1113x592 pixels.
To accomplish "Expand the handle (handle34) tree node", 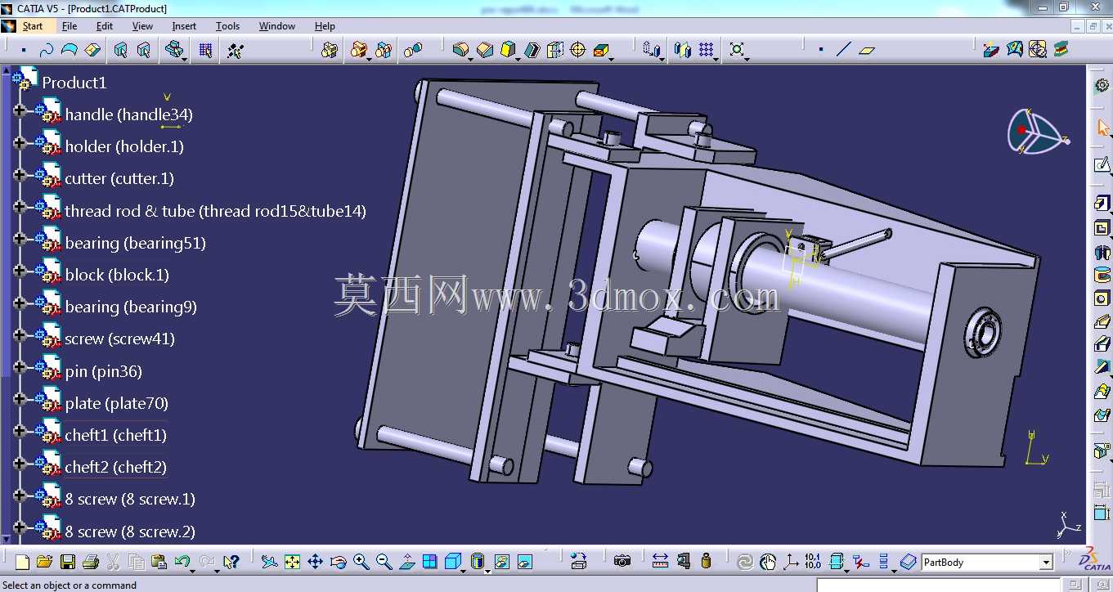I will (20, 110).
